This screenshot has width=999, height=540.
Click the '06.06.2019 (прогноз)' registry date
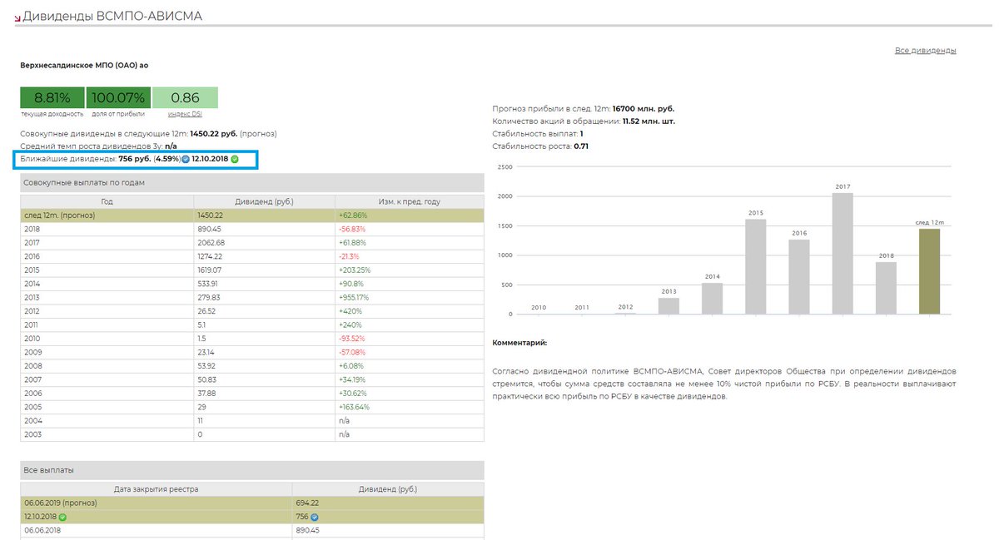point(61,503)
